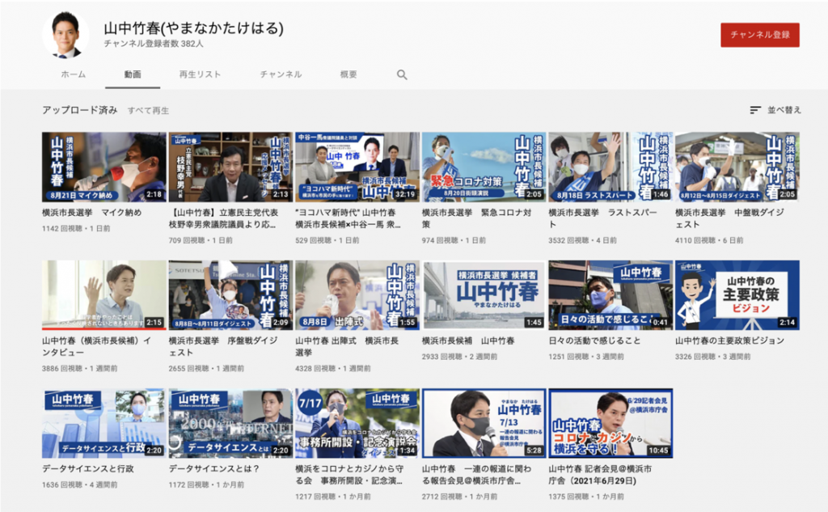
Task: Click the すべて再生 link
Action: [148, 110]
